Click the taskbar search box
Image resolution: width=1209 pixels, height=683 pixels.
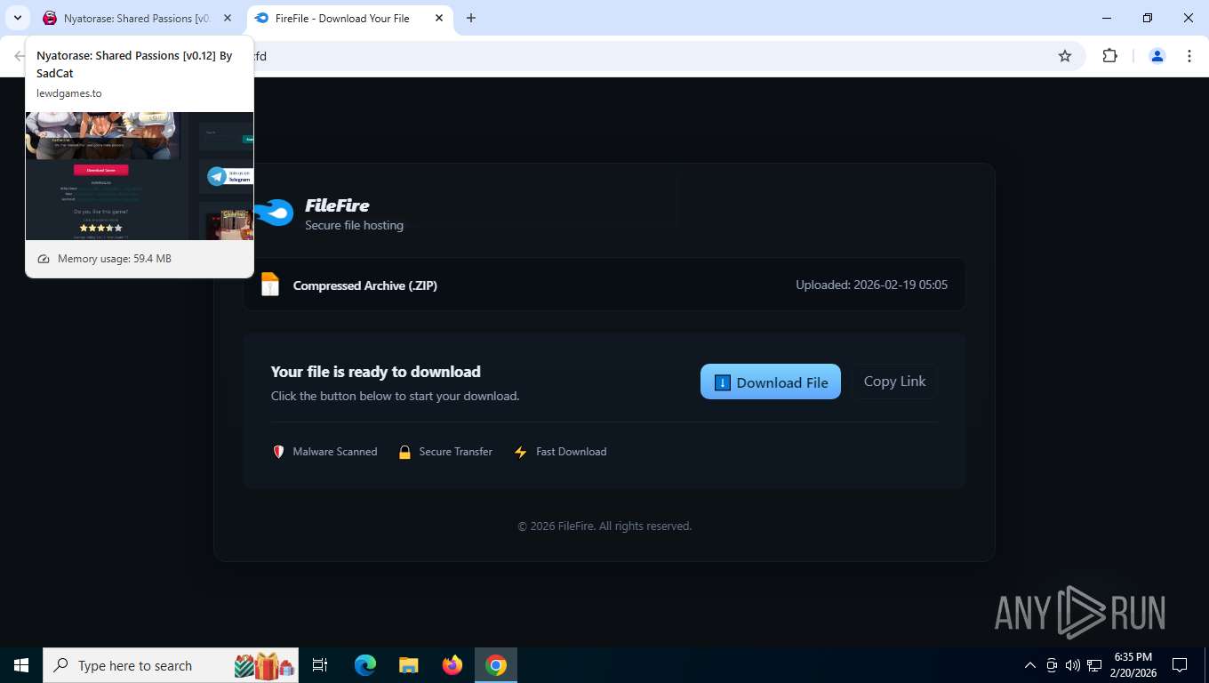point(171,665)
